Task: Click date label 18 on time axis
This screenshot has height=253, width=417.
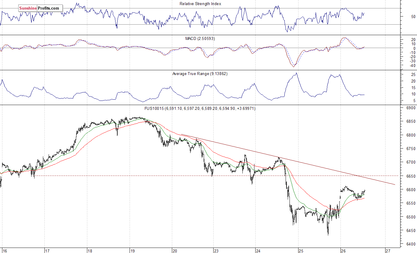Action: [90, 250]
